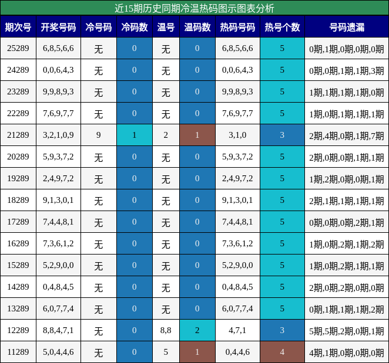Click omission 0期,1期,1期,1期,2期
The height and width of the screenshot is (363, 389).
pos(347,309)
